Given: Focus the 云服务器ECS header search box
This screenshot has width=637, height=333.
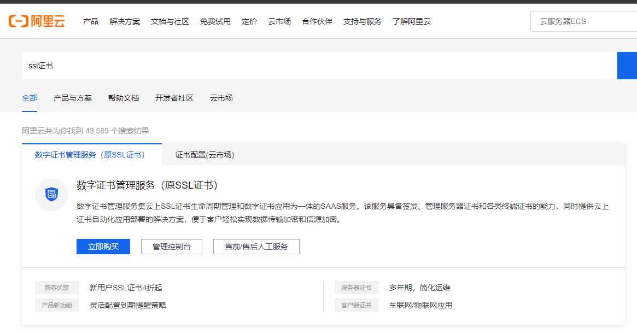Looking at the screenshot, I should 584,21.
